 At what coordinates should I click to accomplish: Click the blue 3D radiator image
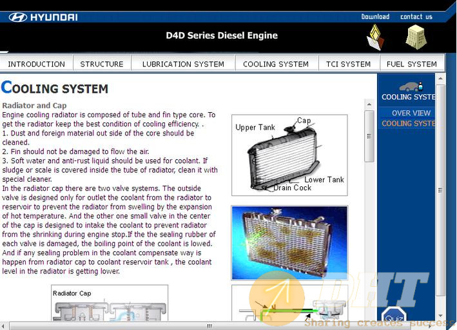coord(289,243)
